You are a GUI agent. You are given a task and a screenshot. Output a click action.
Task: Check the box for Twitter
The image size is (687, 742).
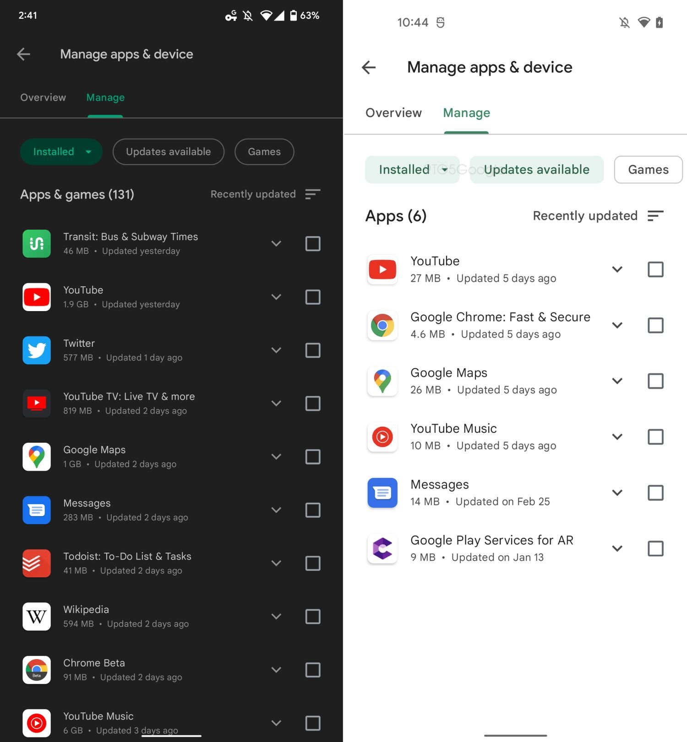coord(313,350)
